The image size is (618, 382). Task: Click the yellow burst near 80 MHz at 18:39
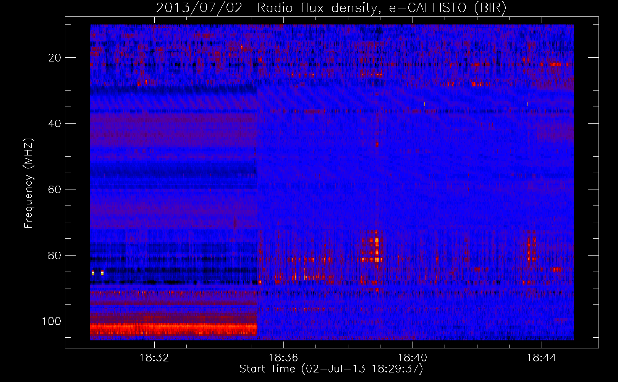[377, 250]
